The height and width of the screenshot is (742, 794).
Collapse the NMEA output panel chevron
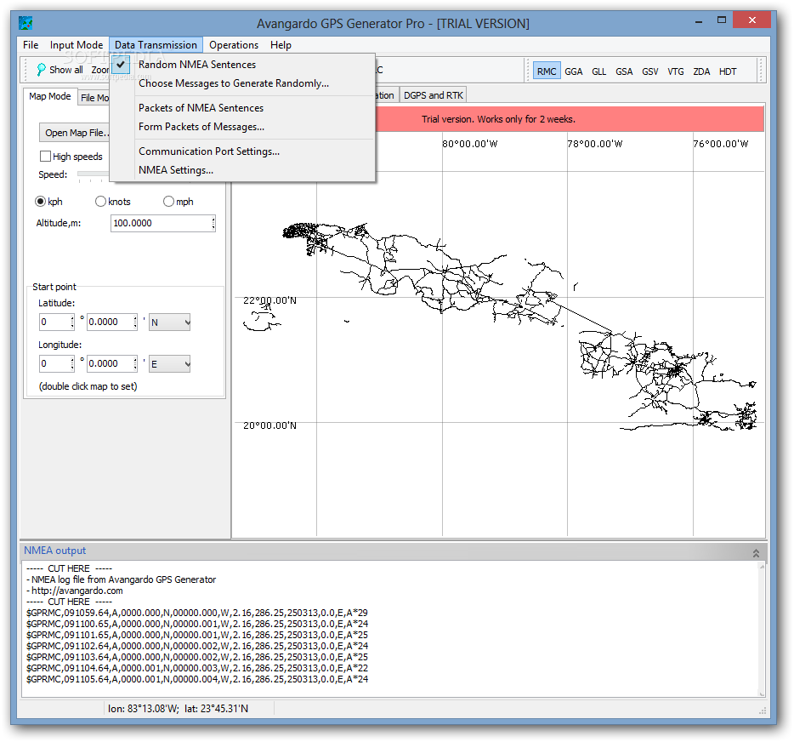pyautogui.click(x=756, y=553)
